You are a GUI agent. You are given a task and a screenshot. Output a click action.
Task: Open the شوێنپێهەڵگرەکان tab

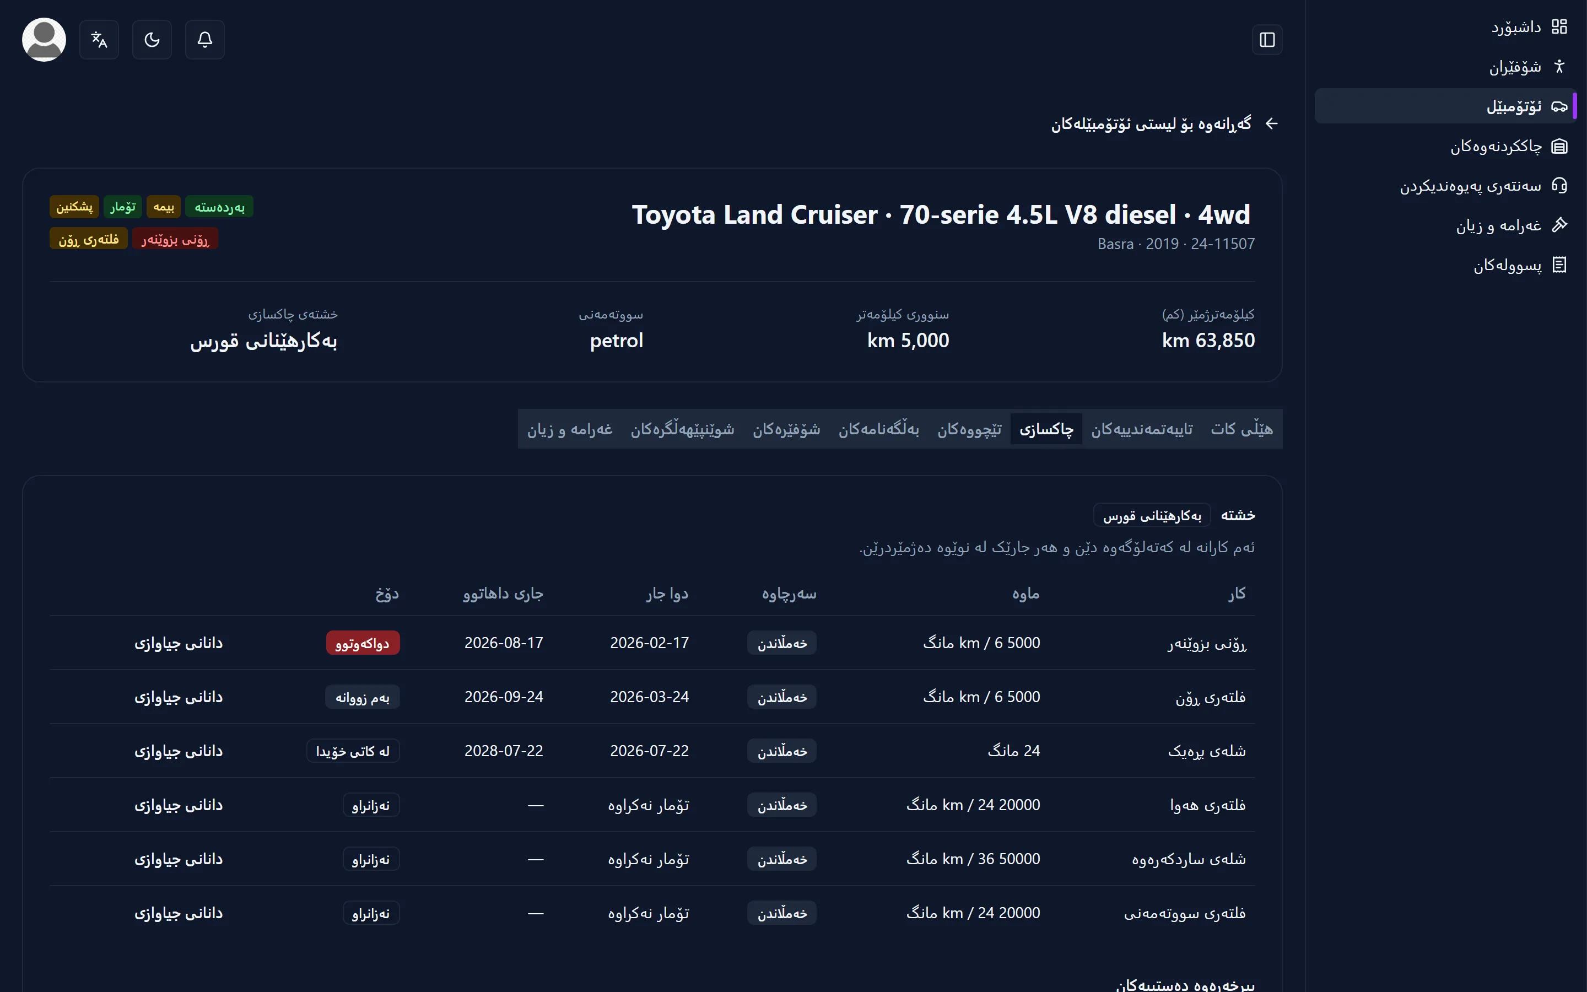(x=682, y=429)
